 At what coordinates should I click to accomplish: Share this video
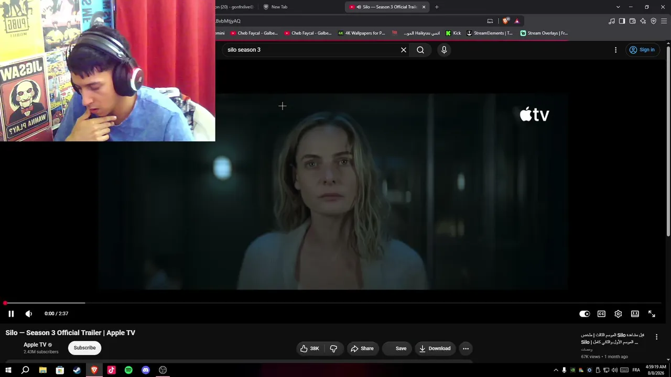[362, 348]
